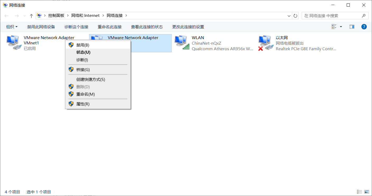
Task: Click the 已启用 status under VMnet1
Action: point(30,49)
